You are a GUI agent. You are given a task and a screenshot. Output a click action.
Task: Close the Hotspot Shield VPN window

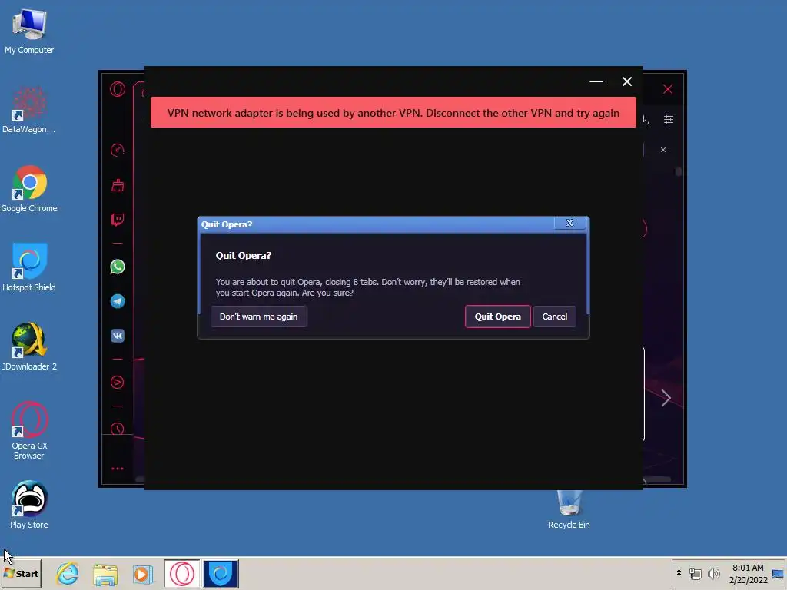pos(627,81)
